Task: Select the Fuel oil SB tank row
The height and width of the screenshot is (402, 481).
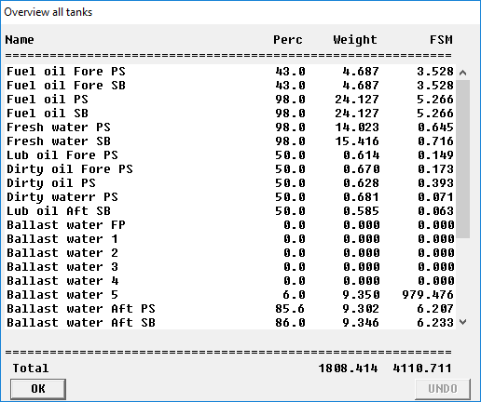Action: 230,114
